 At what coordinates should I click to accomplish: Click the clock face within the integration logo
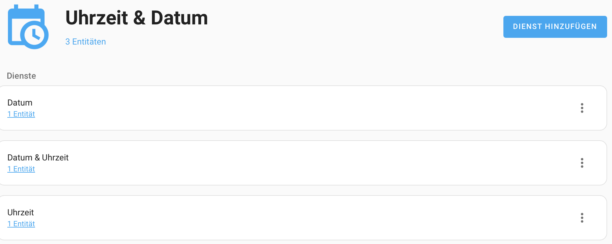[x=34, y=35]
